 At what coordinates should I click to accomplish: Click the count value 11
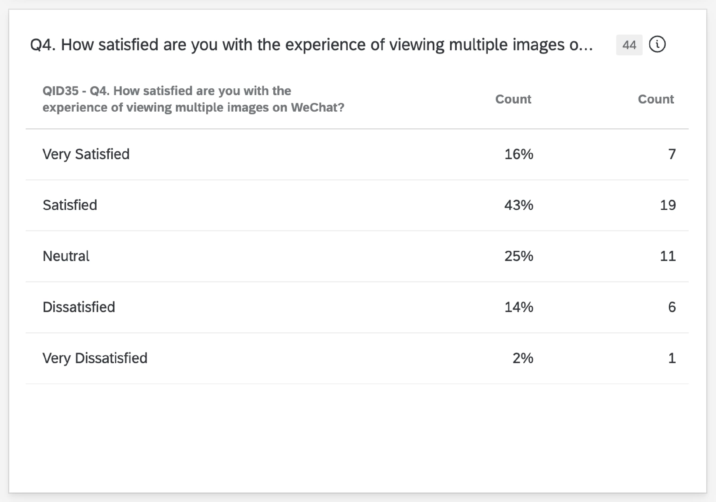coord(668,256)
